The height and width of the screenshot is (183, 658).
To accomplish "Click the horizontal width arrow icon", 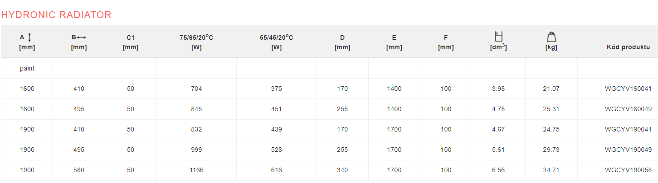I will pos(82,38).
